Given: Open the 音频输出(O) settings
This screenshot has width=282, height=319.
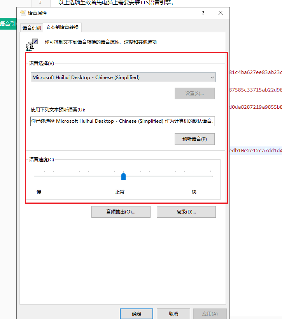Looking at the screenshot, I should pyautogui.click(x=121, y=212).
